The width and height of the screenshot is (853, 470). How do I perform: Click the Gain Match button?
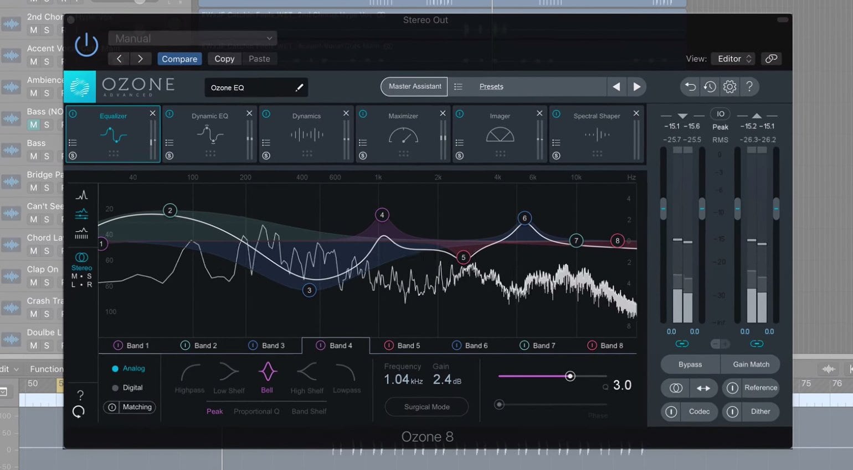(x=751, y=364)
